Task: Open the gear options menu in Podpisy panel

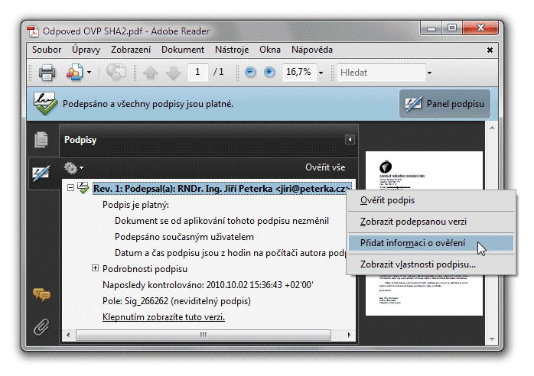Action: 73,168
